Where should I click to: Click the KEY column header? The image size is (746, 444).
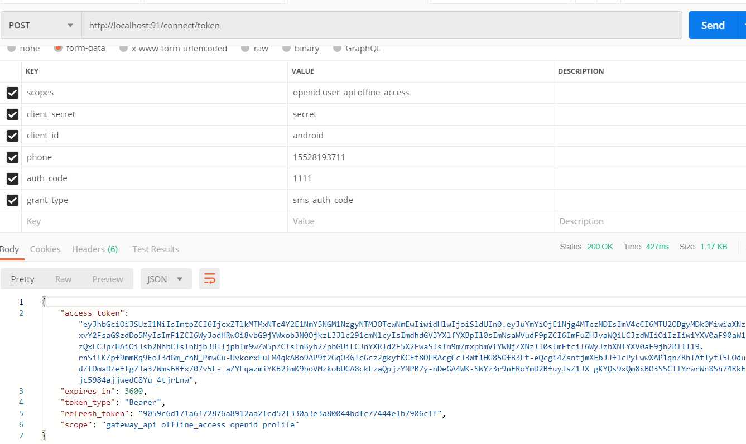pyautogui.click(x=32, y=71)
